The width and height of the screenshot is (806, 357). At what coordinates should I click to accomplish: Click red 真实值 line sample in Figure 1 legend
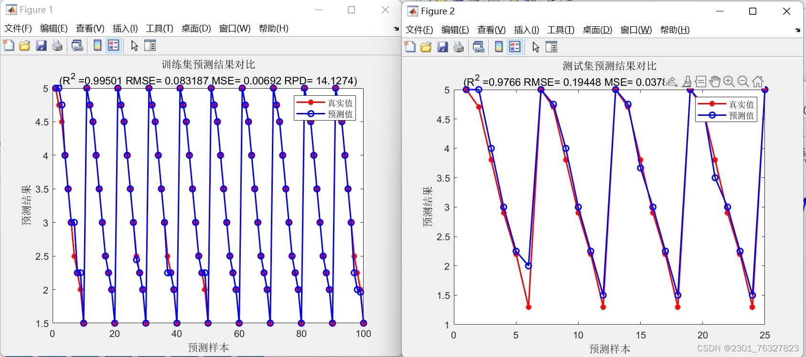311,102
